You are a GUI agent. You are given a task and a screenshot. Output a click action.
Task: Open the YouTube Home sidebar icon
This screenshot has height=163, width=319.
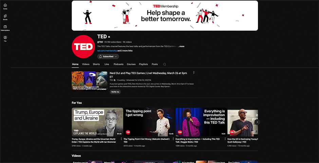[x=5, y=6]
